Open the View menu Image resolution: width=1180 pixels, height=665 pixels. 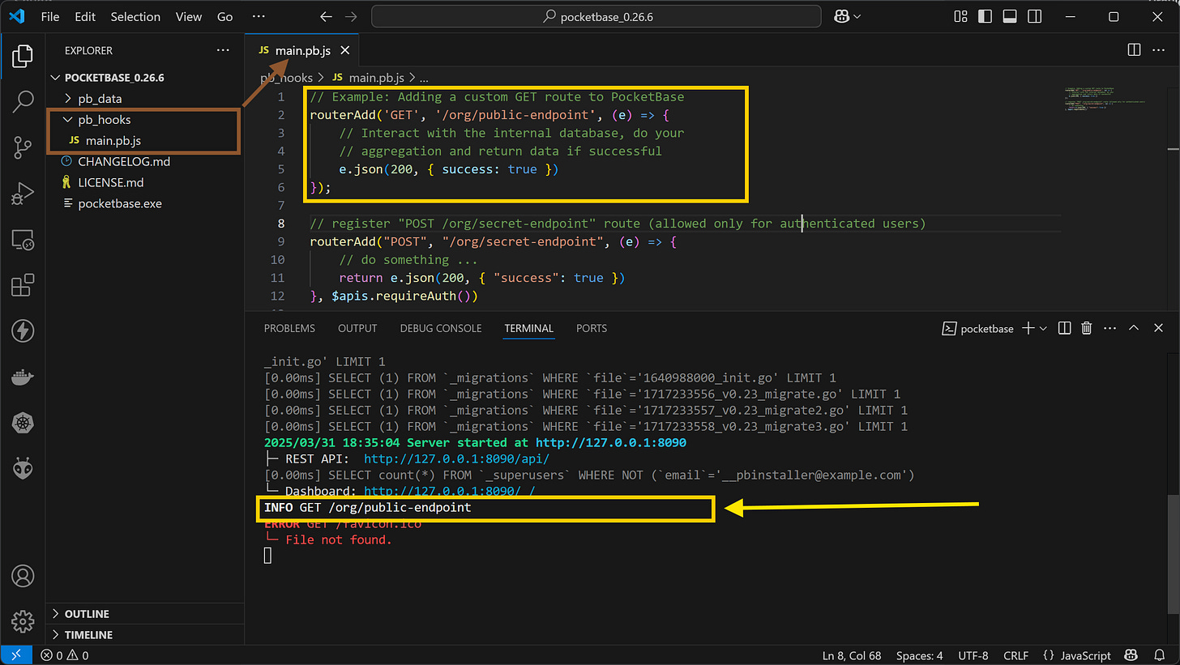click(189, 16)
